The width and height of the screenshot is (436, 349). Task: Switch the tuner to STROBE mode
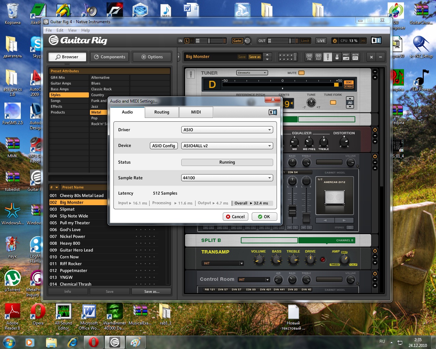[x=349, y=87]
